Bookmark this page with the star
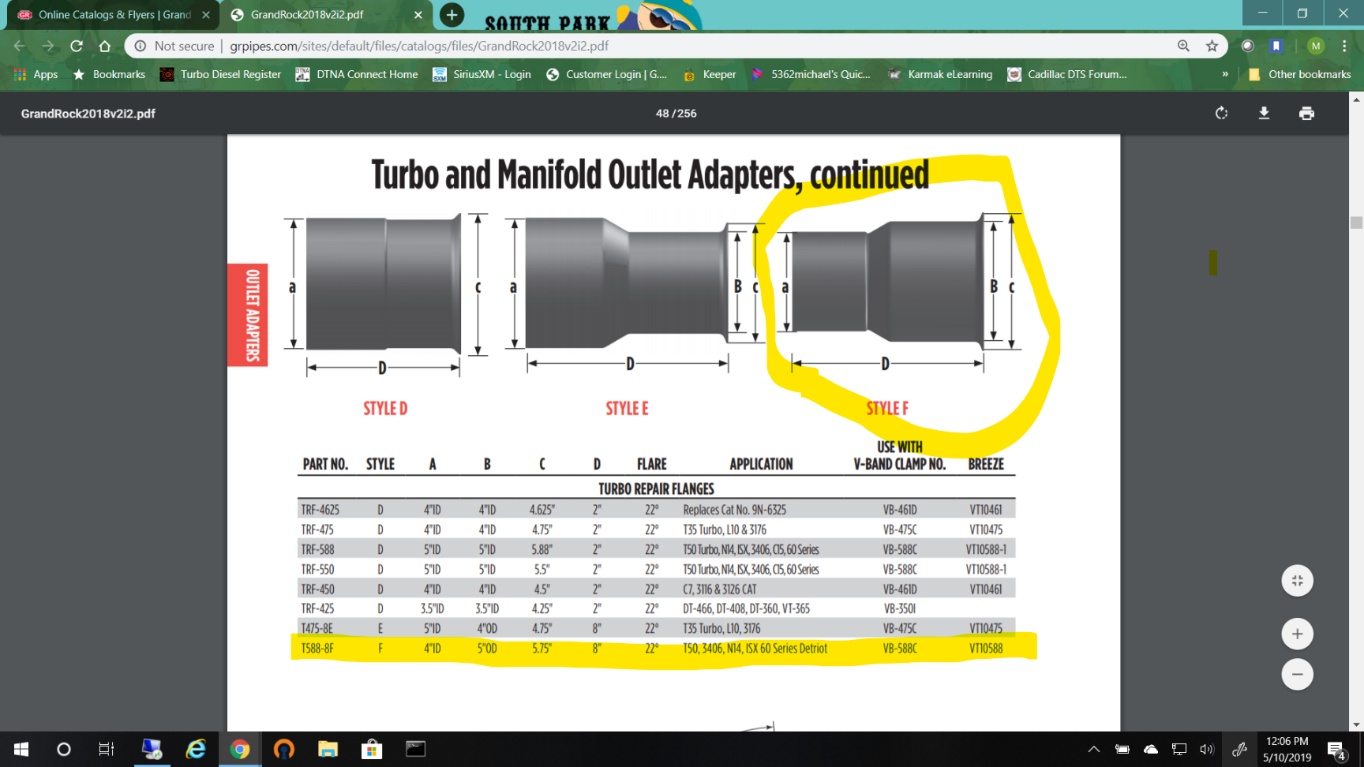1364x767 pixels. (1212, 46)
